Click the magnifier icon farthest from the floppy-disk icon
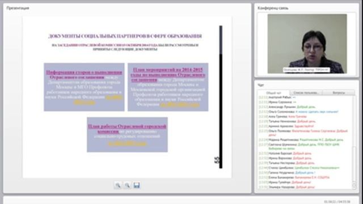363x204 pixels. 118,185
